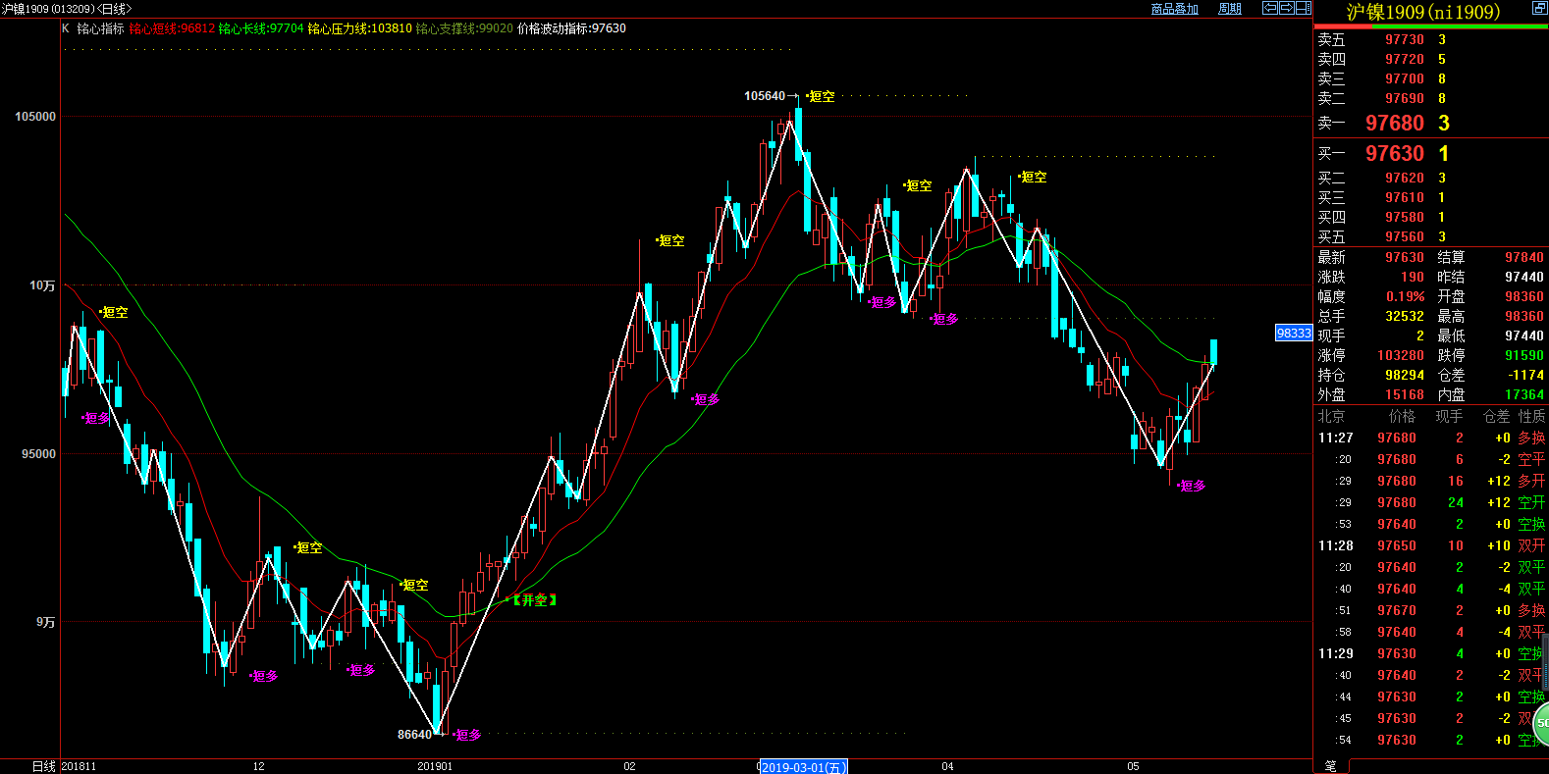Image resolution: width=1549 pixels, height=774 pixels.
Task: Click the 北京 time column header
Action: click(x=1331, y=416)
